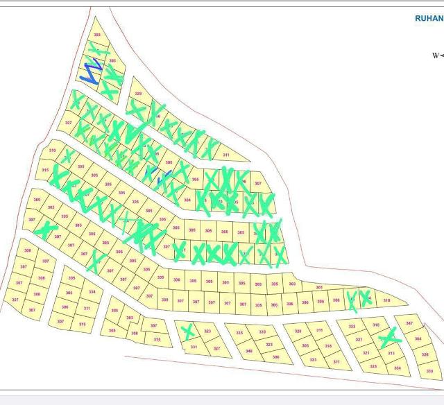Select the plot labeled 325
This screenshot has height=405, width=444.
pos(373,366)
